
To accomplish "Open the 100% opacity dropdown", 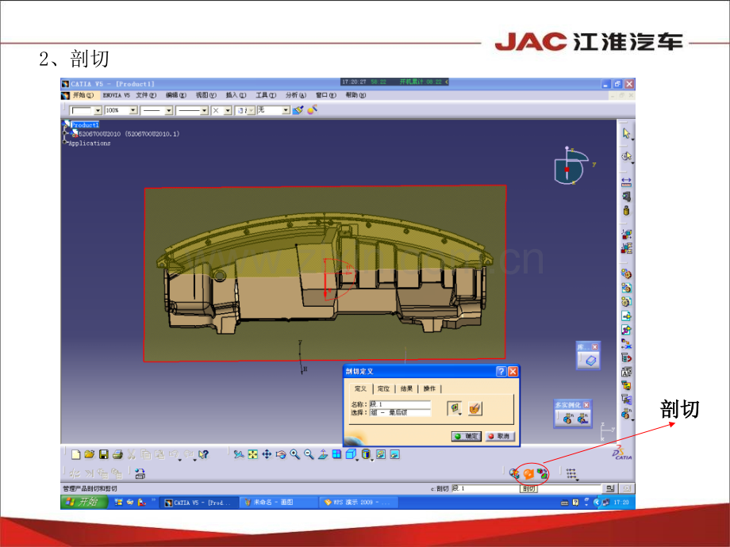I will click(133, 111).
